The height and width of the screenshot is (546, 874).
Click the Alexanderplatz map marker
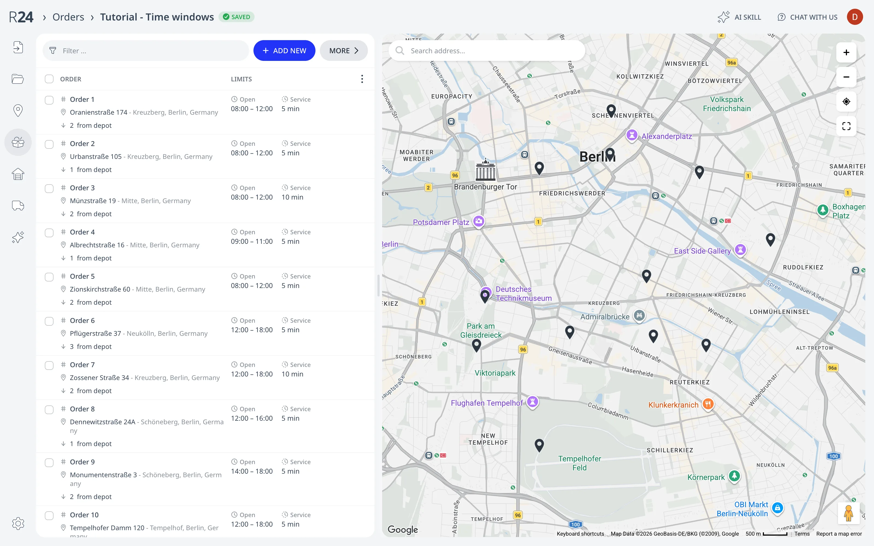pos(631,135)
